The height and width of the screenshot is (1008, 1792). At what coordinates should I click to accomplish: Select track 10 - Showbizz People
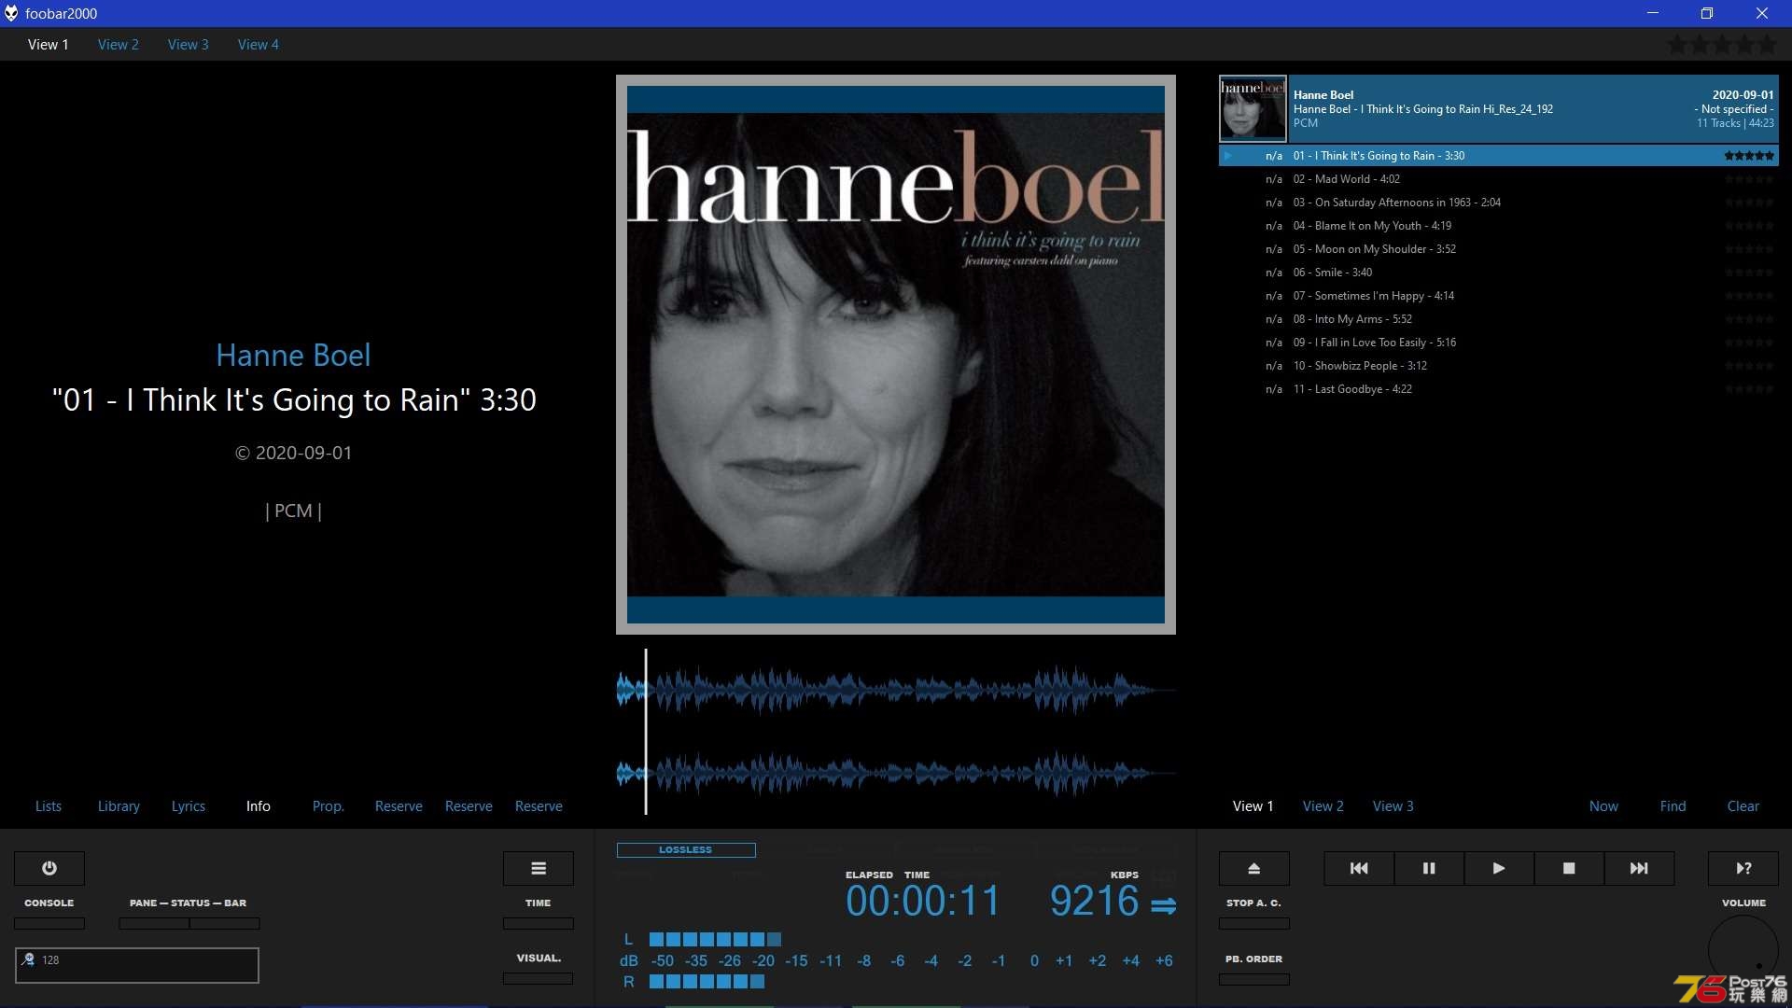pos(1499,366)
